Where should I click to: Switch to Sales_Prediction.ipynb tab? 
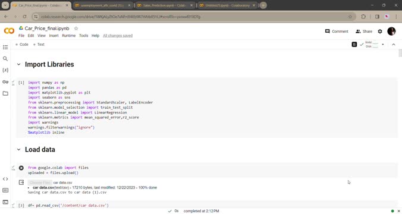(165, 5)
